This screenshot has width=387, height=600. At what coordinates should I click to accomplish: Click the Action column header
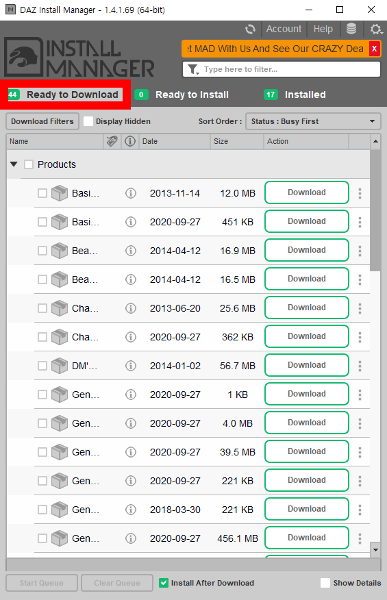306,141
